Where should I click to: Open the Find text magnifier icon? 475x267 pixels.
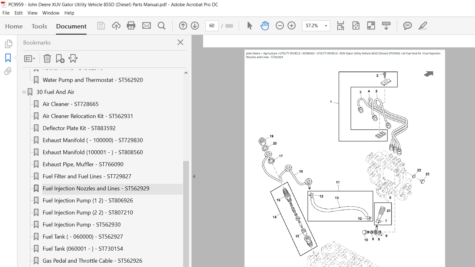161,26
